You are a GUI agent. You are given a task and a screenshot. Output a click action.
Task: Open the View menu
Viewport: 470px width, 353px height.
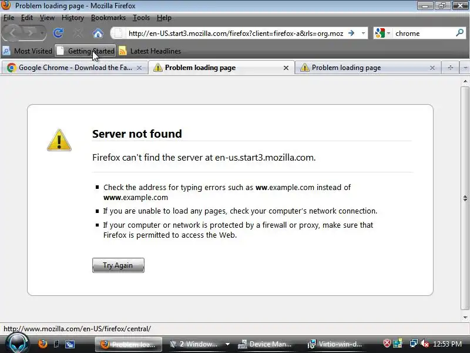click(x=47, y=18)
